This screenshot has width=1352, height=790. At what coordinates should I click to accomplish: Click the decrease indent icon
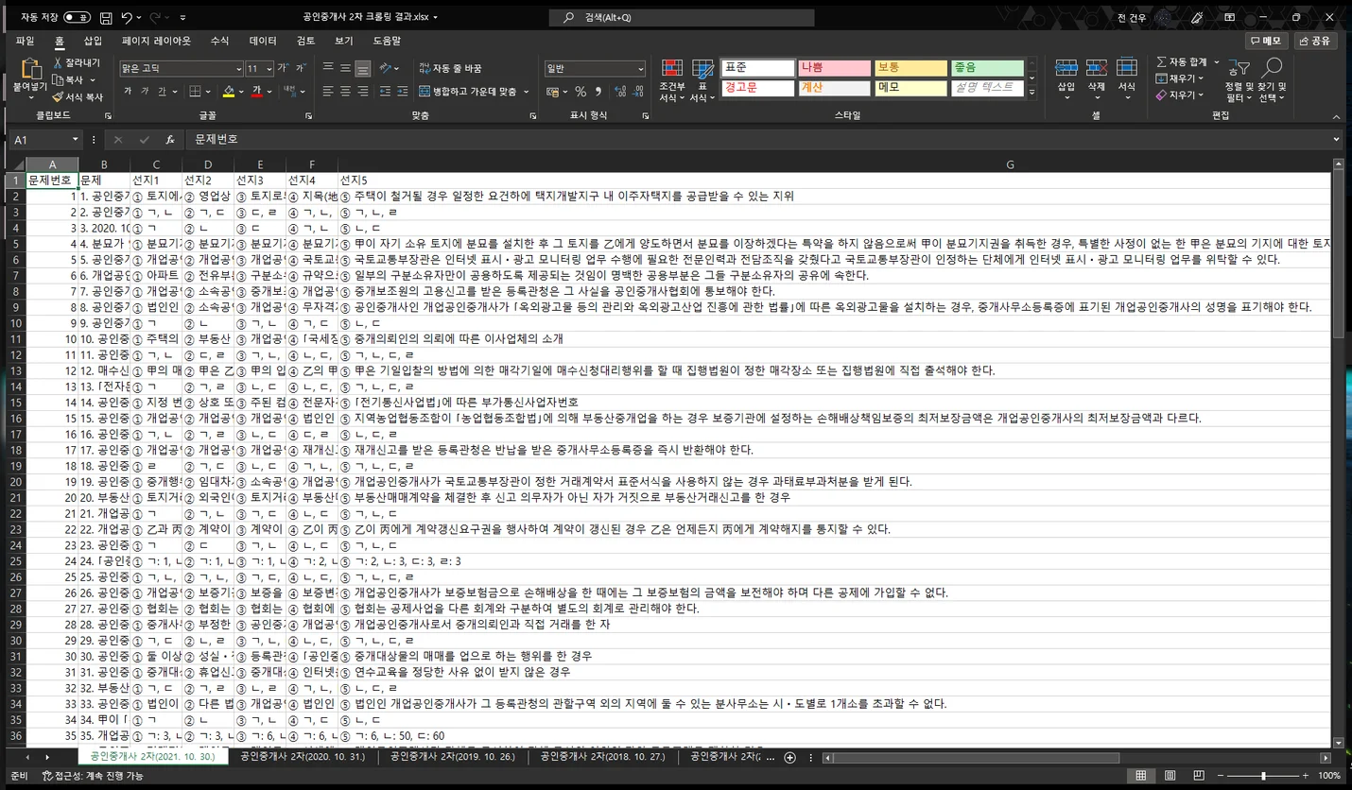pyautogui.click(x=386, y=92)
